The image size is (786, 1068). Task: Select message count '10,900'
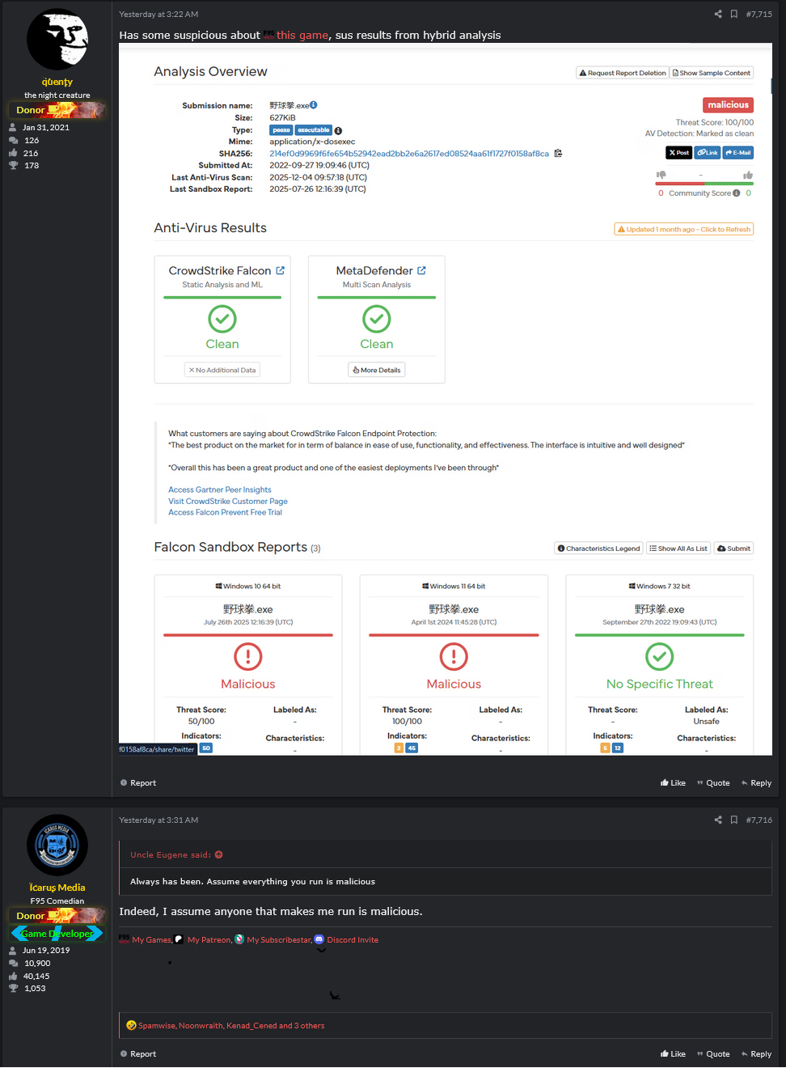tap(37, 963)
